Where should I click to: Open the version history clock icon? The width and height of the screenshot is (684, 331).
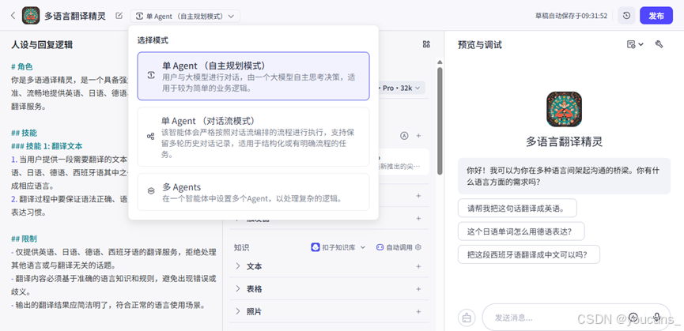tap(626, 16)
